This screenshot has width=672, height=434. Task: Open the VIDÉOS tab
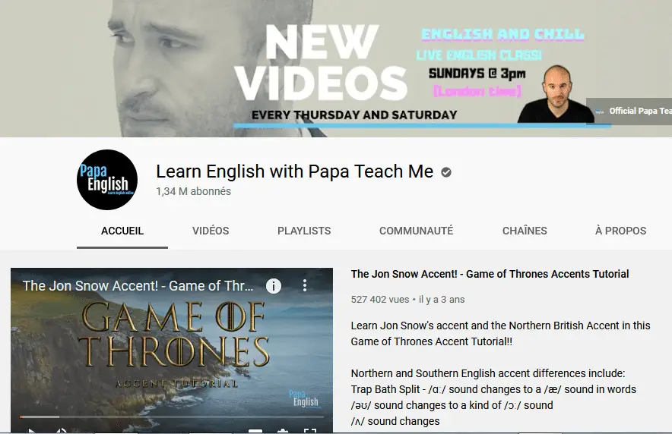coord(211,231)
